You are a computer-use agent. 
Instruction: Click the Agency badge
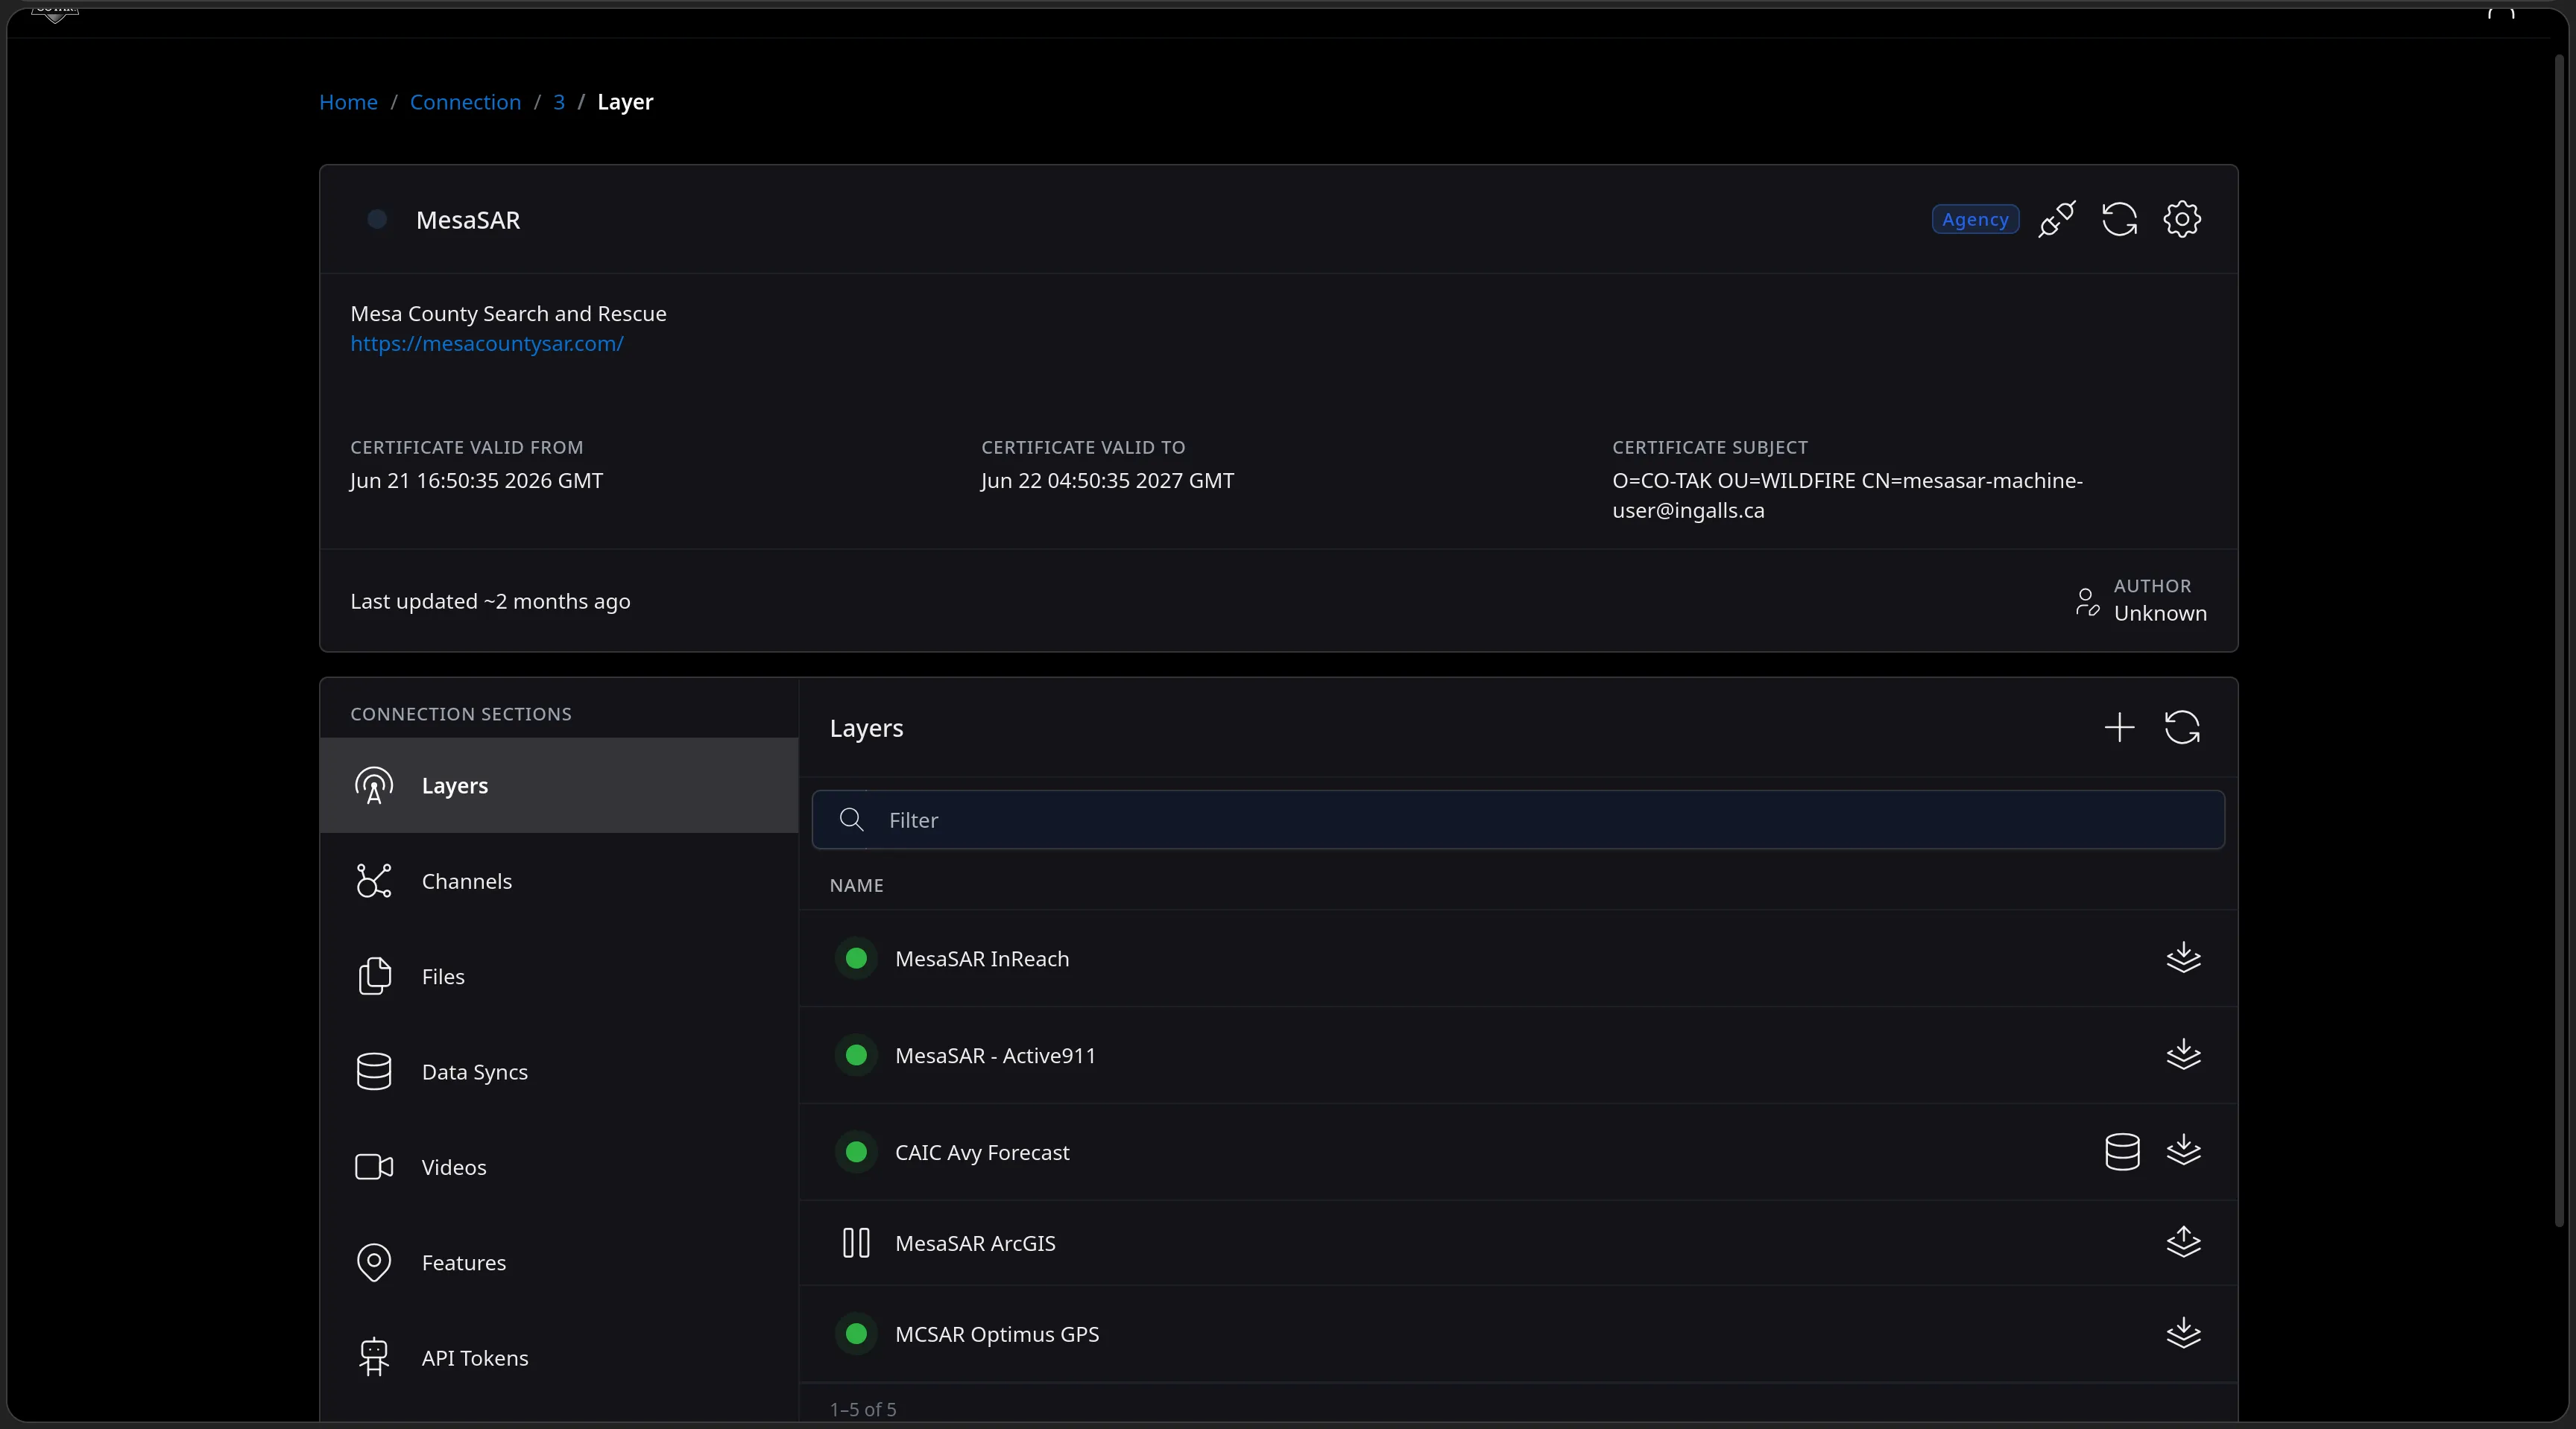pyautogui.click(x=1975, y=219)
